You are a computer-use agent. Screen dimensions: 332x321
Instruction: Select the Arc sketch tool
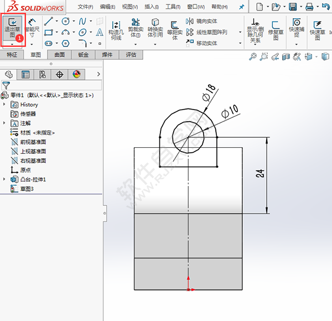(x=66, y=33)
